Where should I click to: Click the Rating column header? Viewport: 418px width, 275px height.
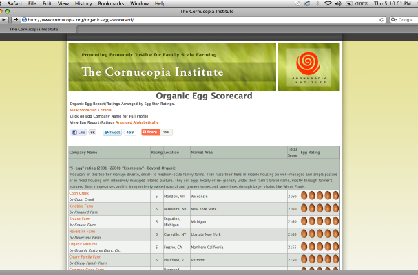pos(157,153)
